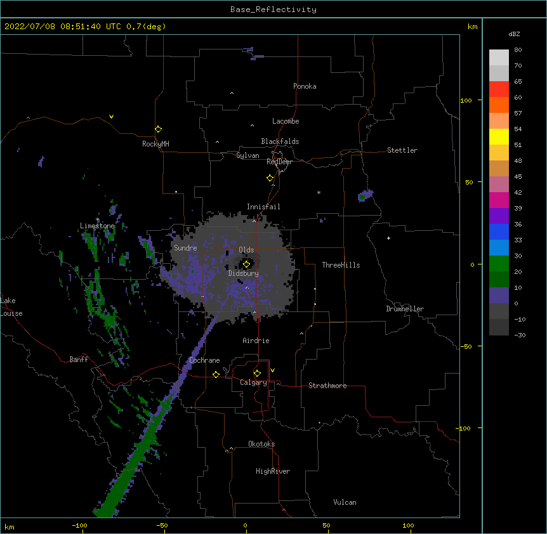This screenshot has width=547, height=534.
Task: Click the light gray 80 dBZ legend swatch
Action: tap(499, 58)
